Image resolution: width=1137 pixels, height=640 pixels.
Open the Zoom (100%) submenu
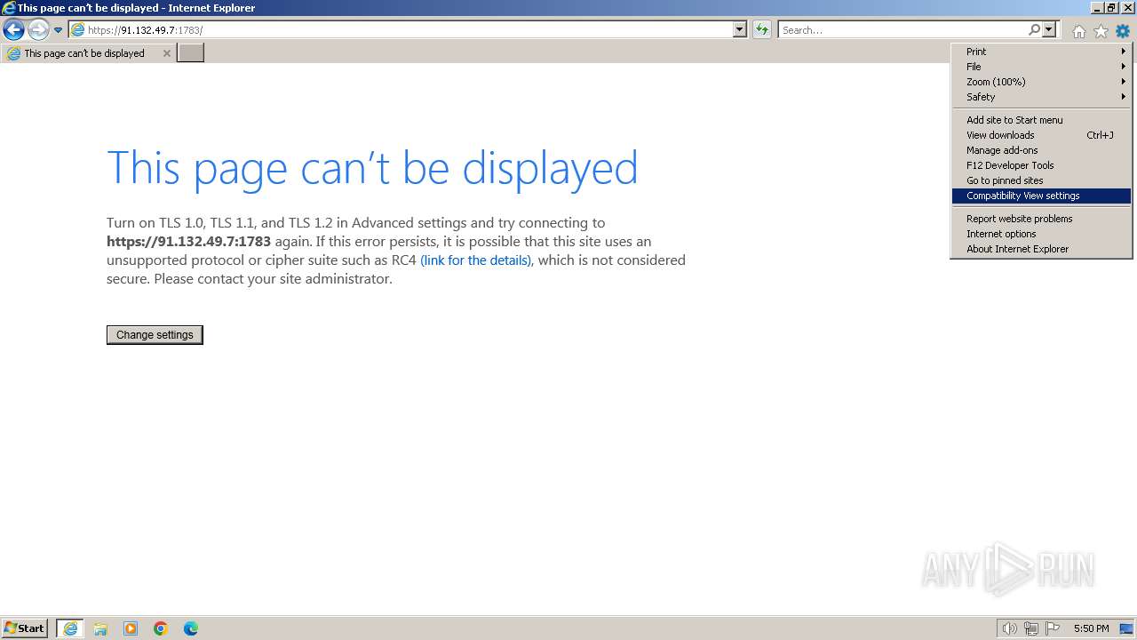click(x=1041, y=82)
